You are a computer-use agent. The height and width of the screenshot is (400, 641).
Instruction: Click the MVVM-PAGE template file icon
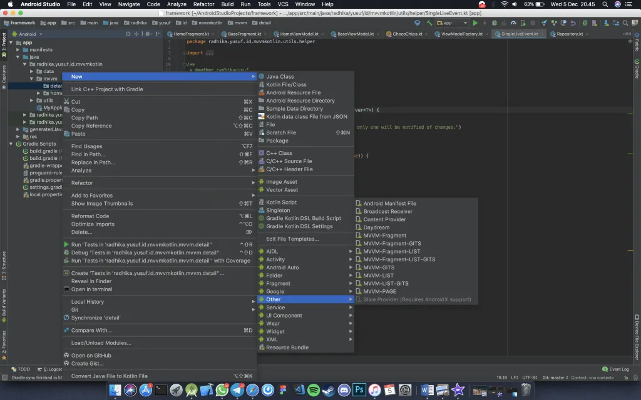tap(359, 291)
